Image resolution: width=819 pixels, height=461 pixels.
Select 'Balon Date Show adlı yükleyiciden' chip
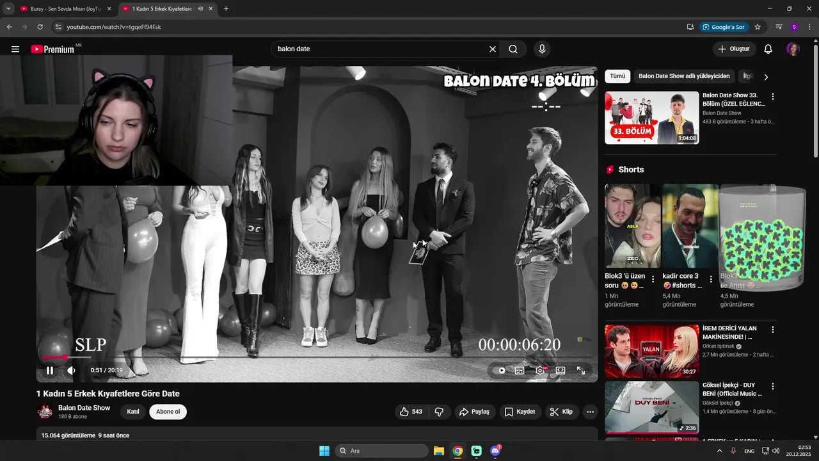[684, 76]
